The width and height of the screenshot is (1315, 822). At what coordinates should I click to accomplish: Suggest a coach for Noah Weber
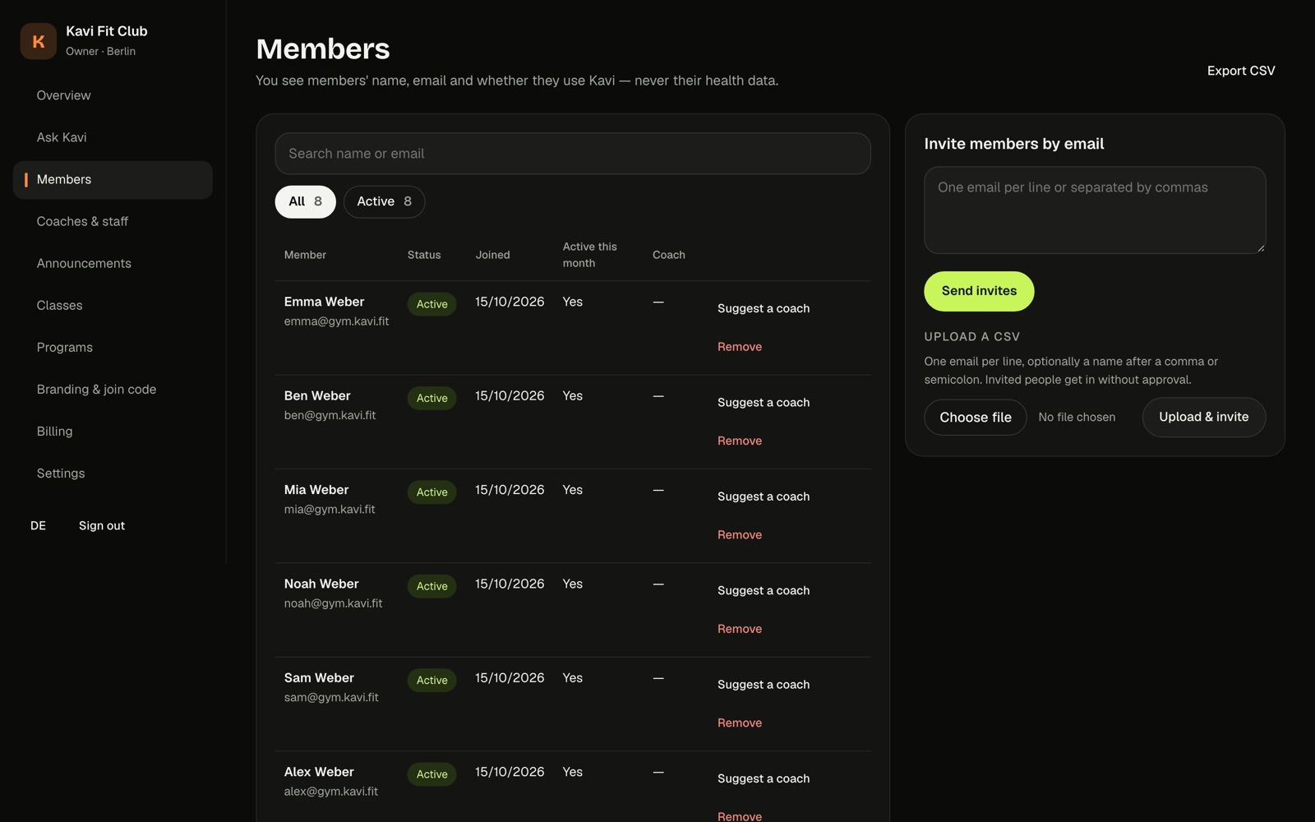764,590
